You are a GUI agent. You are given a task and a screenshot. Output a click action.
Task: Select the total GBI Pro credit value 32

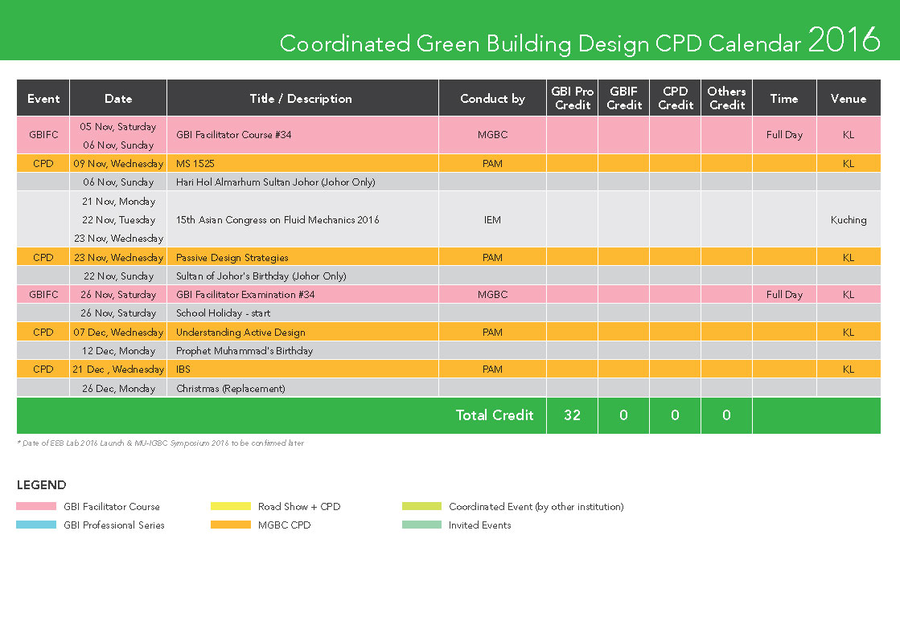coord(572,415)
